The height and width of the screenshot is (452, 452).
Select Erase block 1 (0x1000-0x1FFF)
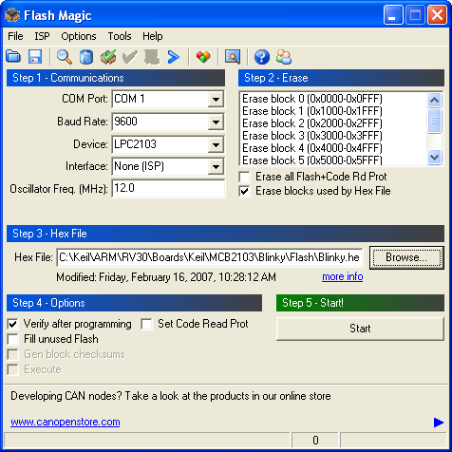(x=312, y=111)
